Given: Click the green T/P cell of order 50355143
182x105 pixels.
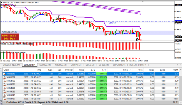Looking at the screenshot, I should click(102, 95).
